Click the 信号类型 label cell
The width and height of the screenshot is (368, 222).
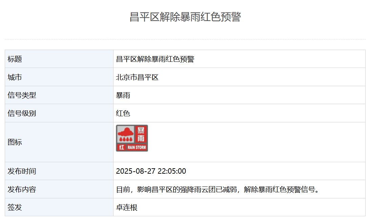(59, 95)
